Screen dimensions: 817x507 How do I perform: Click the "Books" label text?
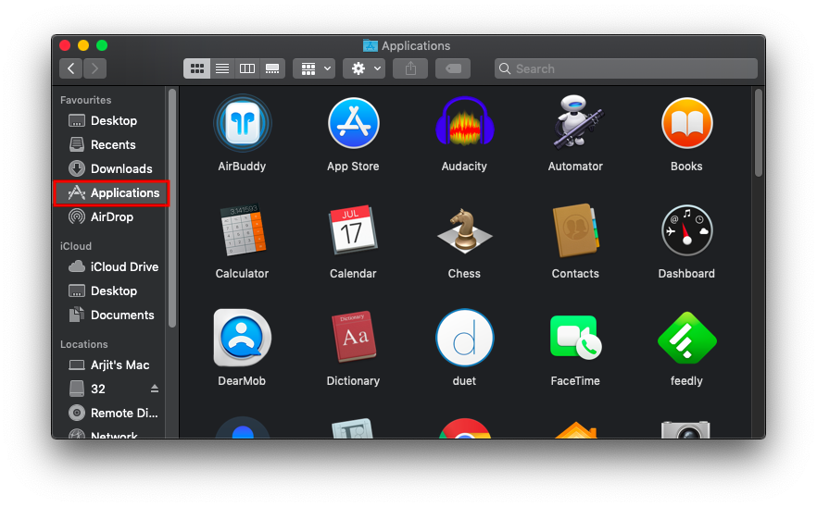coord(686,167)
